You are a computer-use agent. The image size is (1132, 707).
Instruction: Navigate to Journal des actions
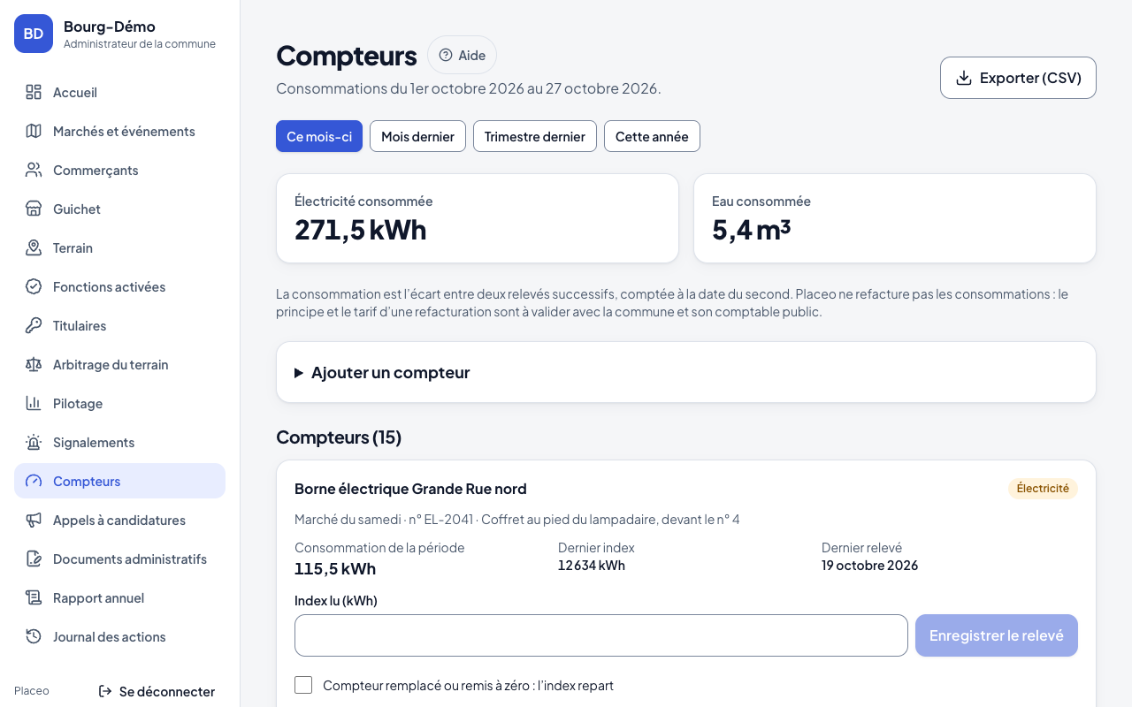coord(120,637)
